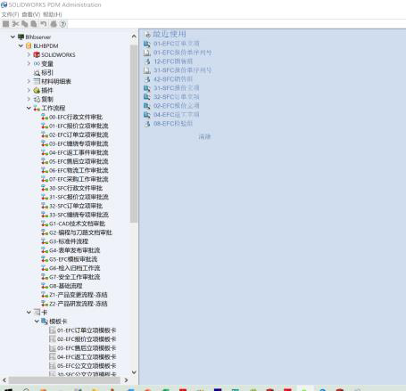
Task: Click tree scrollbar down arrow
Action: point(134,372)
